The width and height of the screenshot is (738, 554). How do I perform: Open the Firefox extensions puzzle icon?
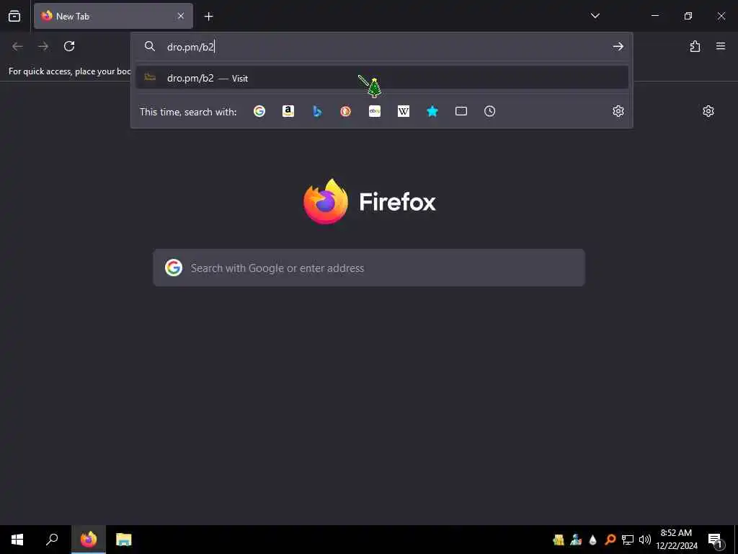pyautogui.click(x=695, y=46)
